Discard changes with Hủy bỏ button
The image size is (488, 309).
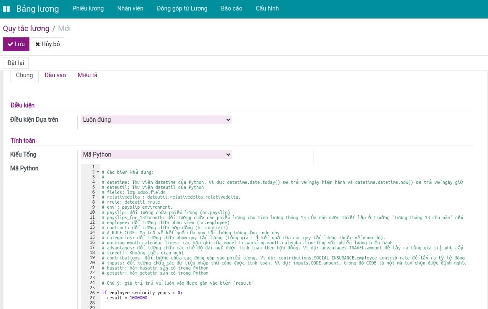pos(47,44)
